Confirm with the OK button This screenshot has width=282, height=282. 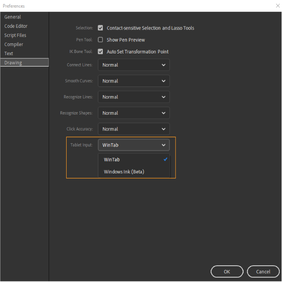tap(227, 271)
